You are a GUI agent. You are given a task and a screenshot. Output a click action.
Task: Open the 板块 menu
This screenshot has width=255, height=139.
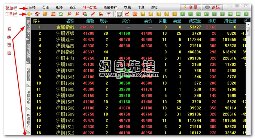59,7
